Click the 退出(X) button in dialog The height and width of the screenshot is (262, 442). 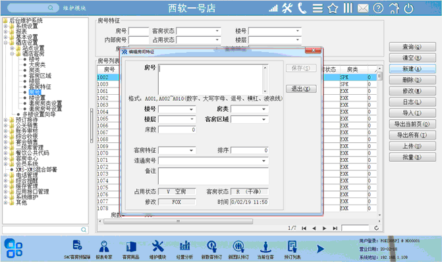[x=301, y=89]
